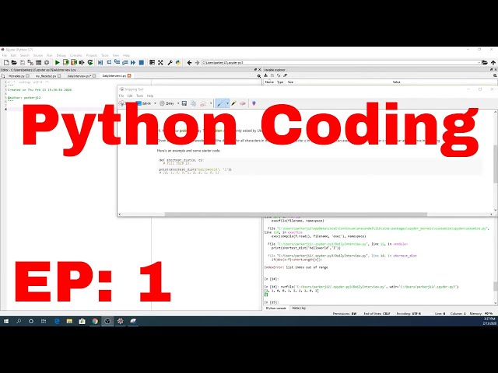Toggle fullscreen mode icon in Spyder
This screenshot has width=498, height=373.
point(160,62)
